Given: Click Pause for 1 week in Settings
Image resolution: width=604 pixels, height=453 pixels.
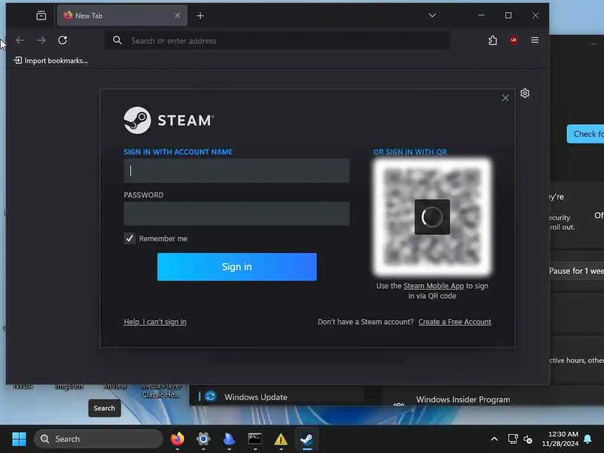Looking at the screenshot, I should (576, 271).
